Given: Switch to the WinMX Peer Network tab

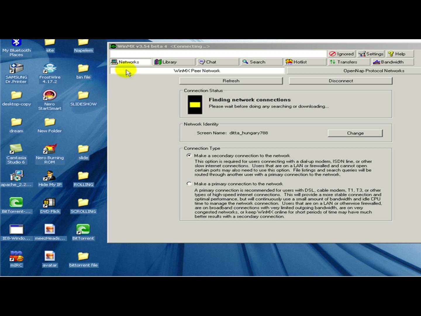Looking at the screenshot, I should (197, 71).
